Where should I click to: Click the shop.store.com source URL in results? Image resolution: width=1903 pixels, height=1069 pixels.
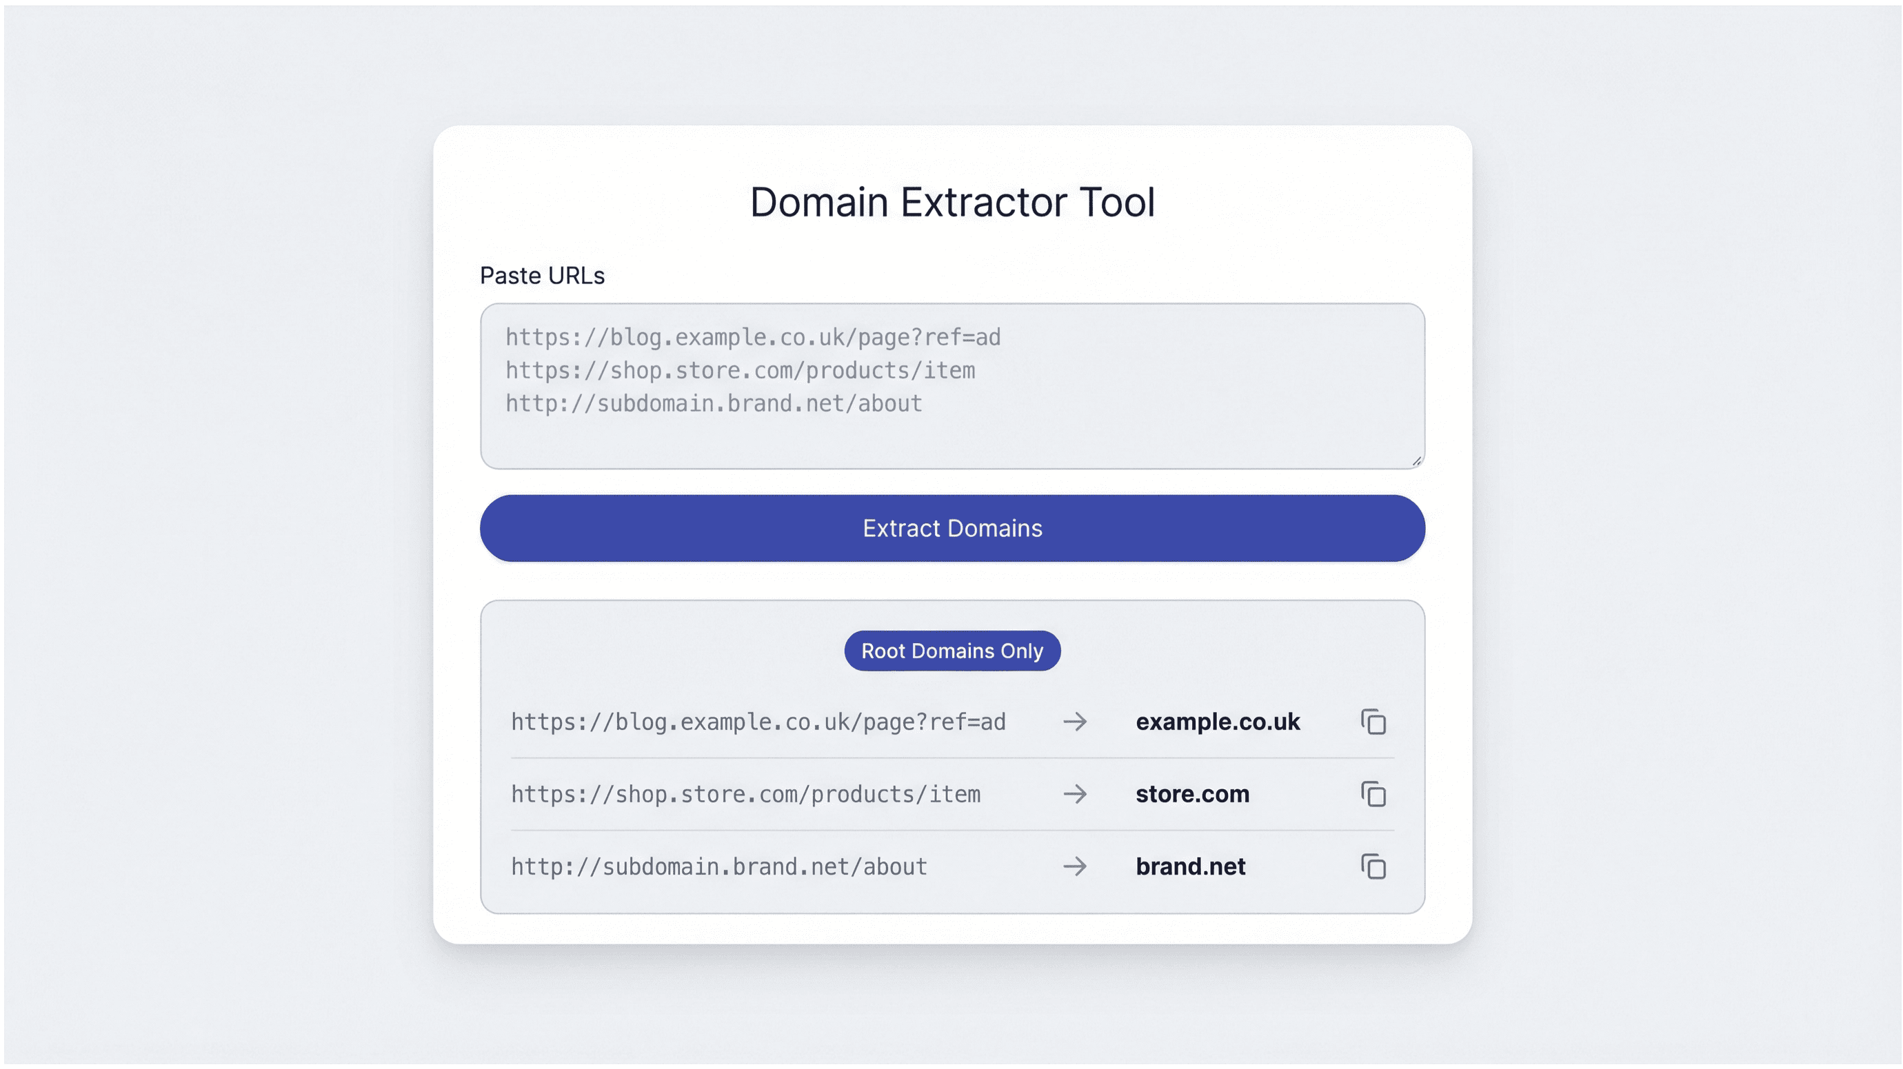click(x=745, y=795)
